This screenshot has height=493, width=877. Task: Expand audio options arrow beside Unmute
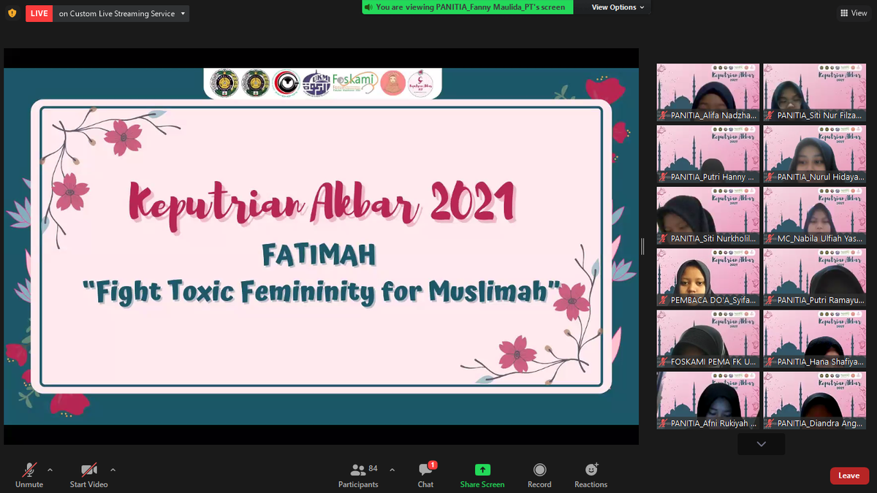50,470
